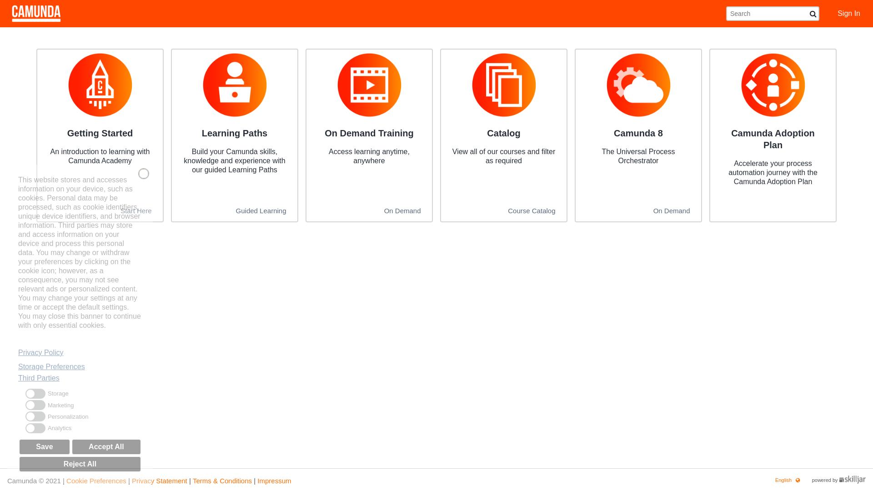Open Terms & Conditions footer link
Image resolution: width=873 pixels, height=491 pixels.
pos(222,481)
